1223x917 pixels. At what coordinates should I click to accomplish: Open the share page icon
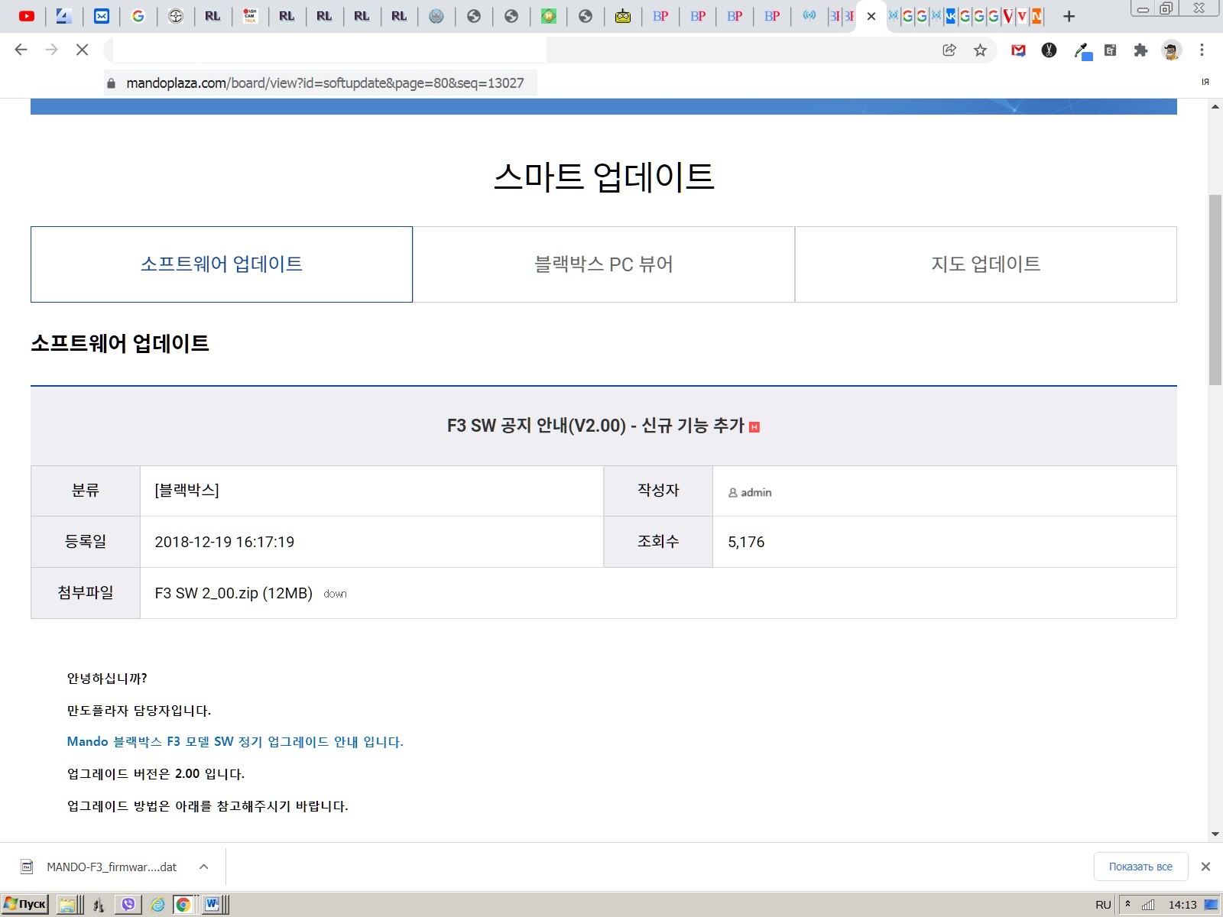(949, 50)
